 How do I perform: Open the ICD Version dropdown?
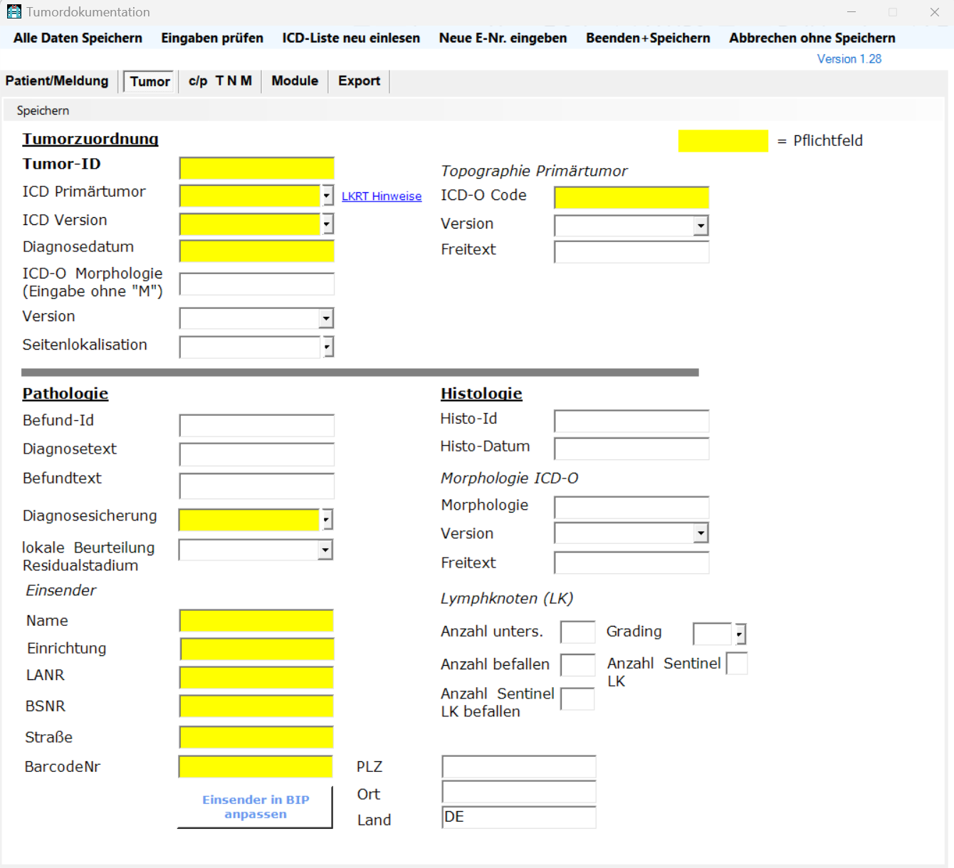click(x=327, y=224)
